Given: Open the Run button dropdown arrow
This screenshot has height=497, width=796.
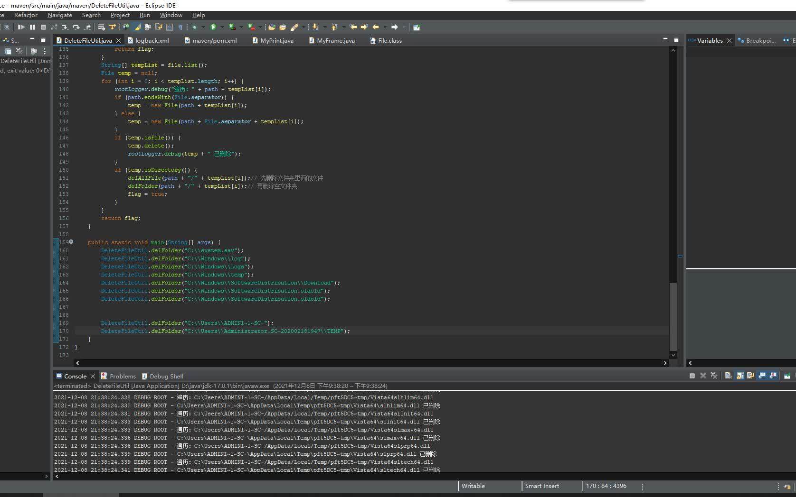Looking at the screenshot, I should click(x=222, y=28).
